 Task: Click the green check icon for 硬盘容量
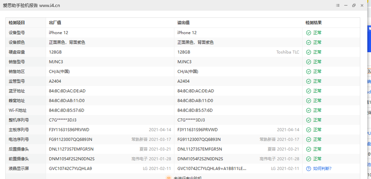(x=308, y=52)
